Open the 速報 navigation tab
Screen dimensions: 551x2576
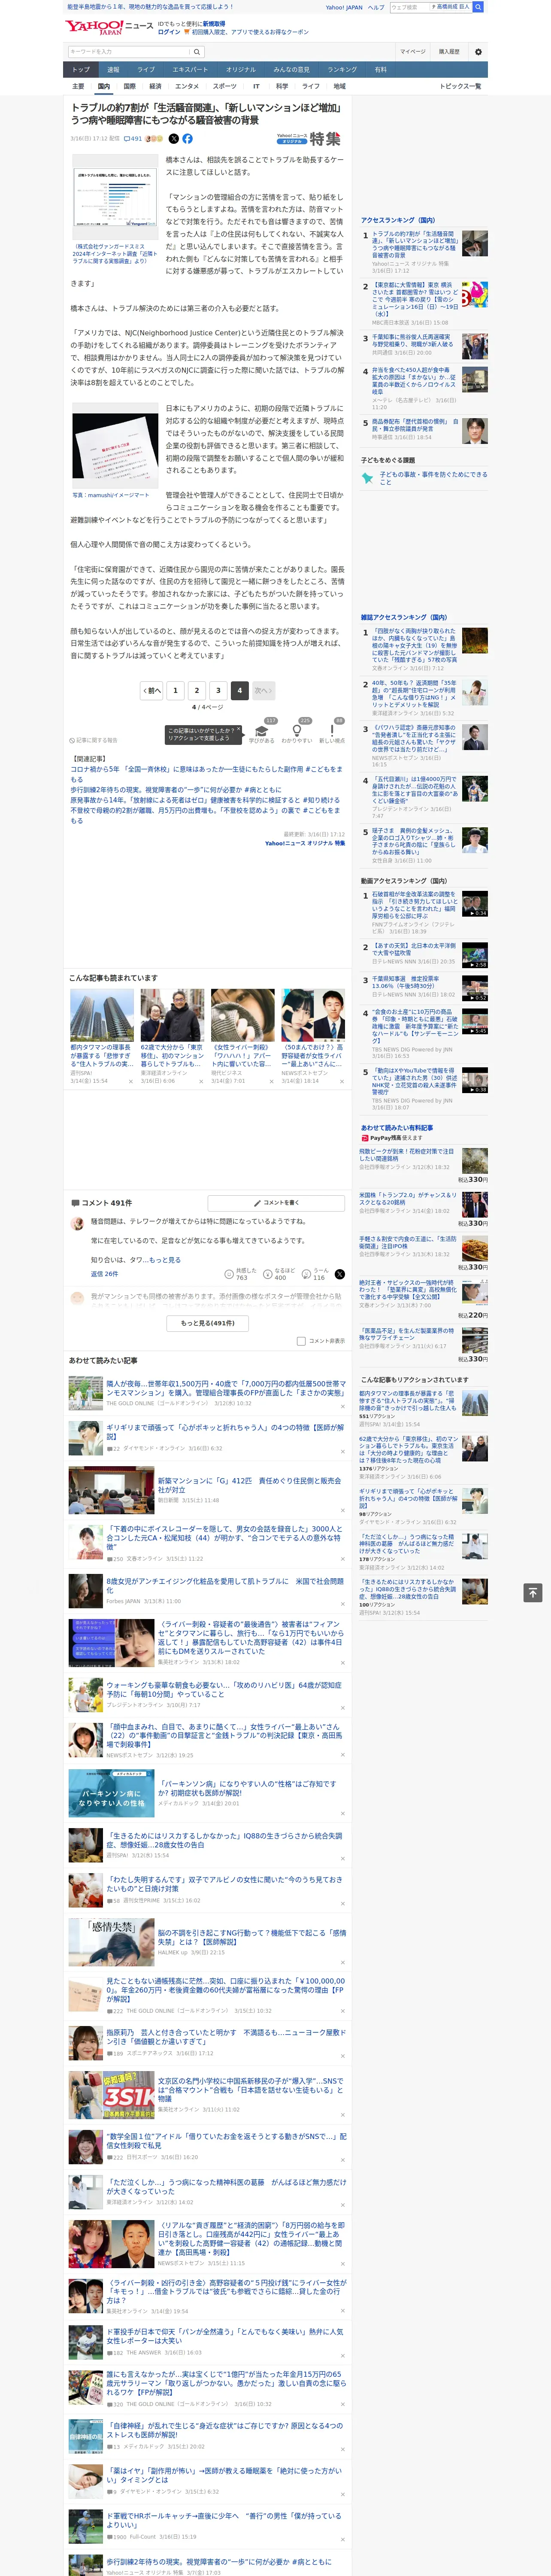[113, 70]
